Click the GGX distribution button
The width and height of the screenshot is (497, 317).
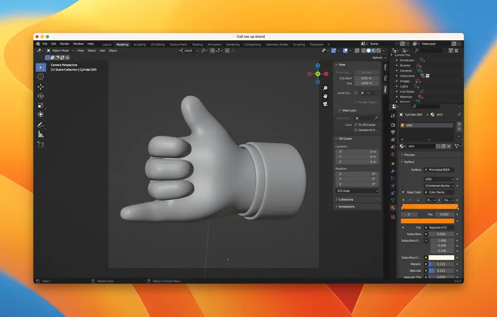438,179
